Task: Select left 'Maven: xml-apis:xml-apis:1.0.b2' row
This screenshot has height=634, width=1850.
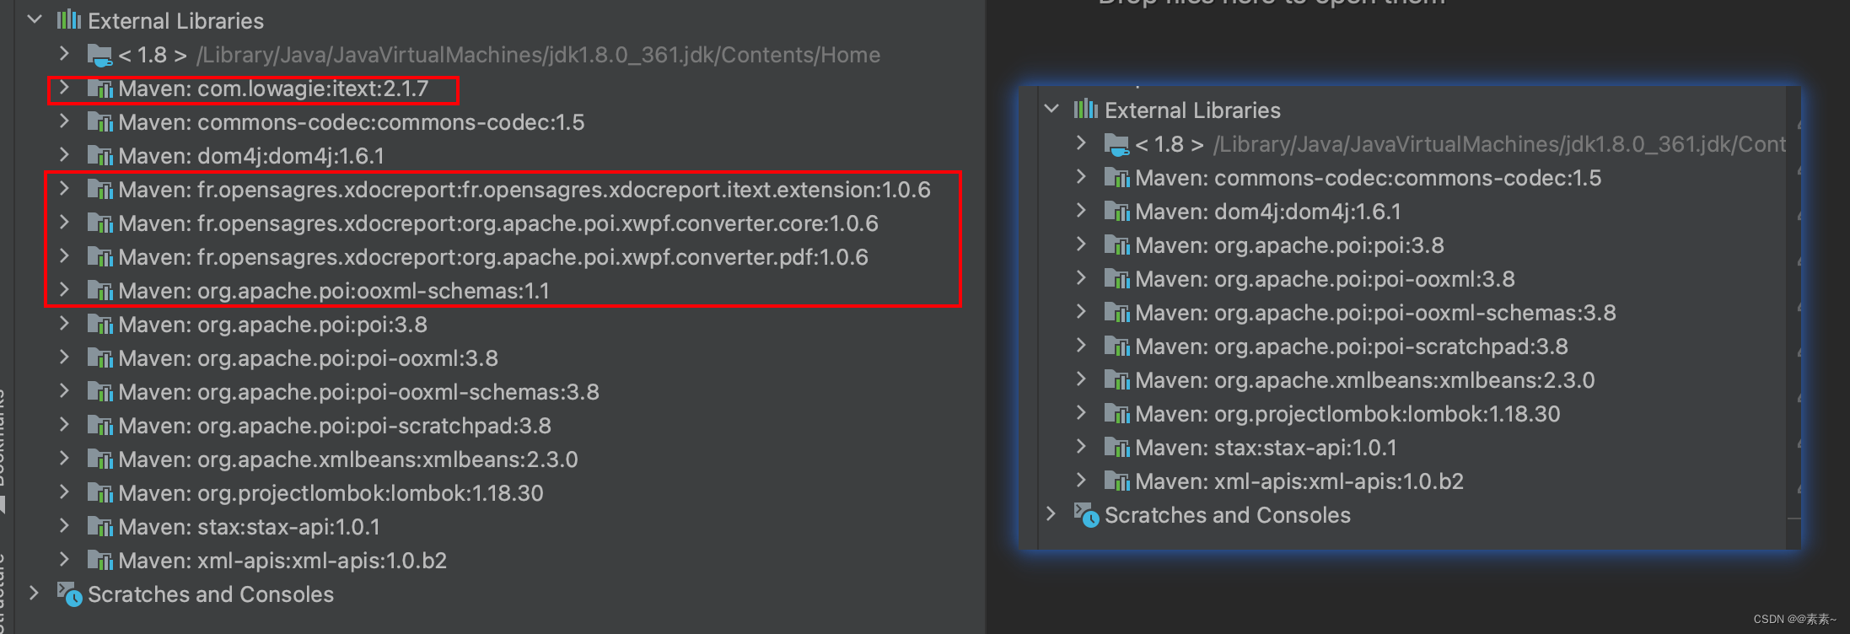Action: point(282,560)
